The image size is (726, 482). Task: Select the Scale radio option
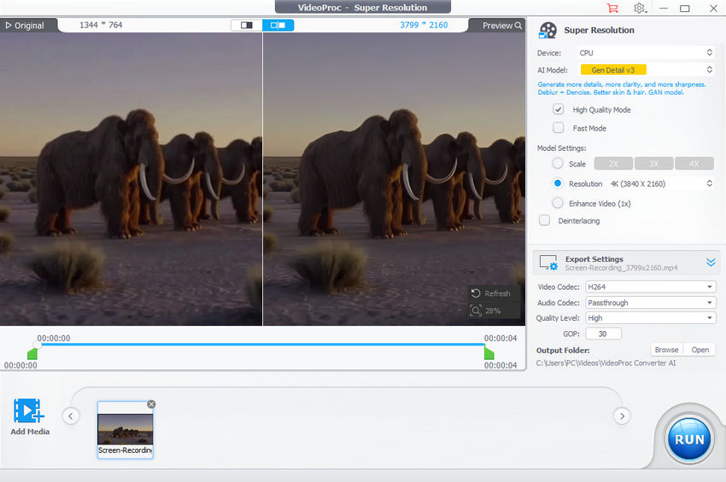tap(558, 163)
